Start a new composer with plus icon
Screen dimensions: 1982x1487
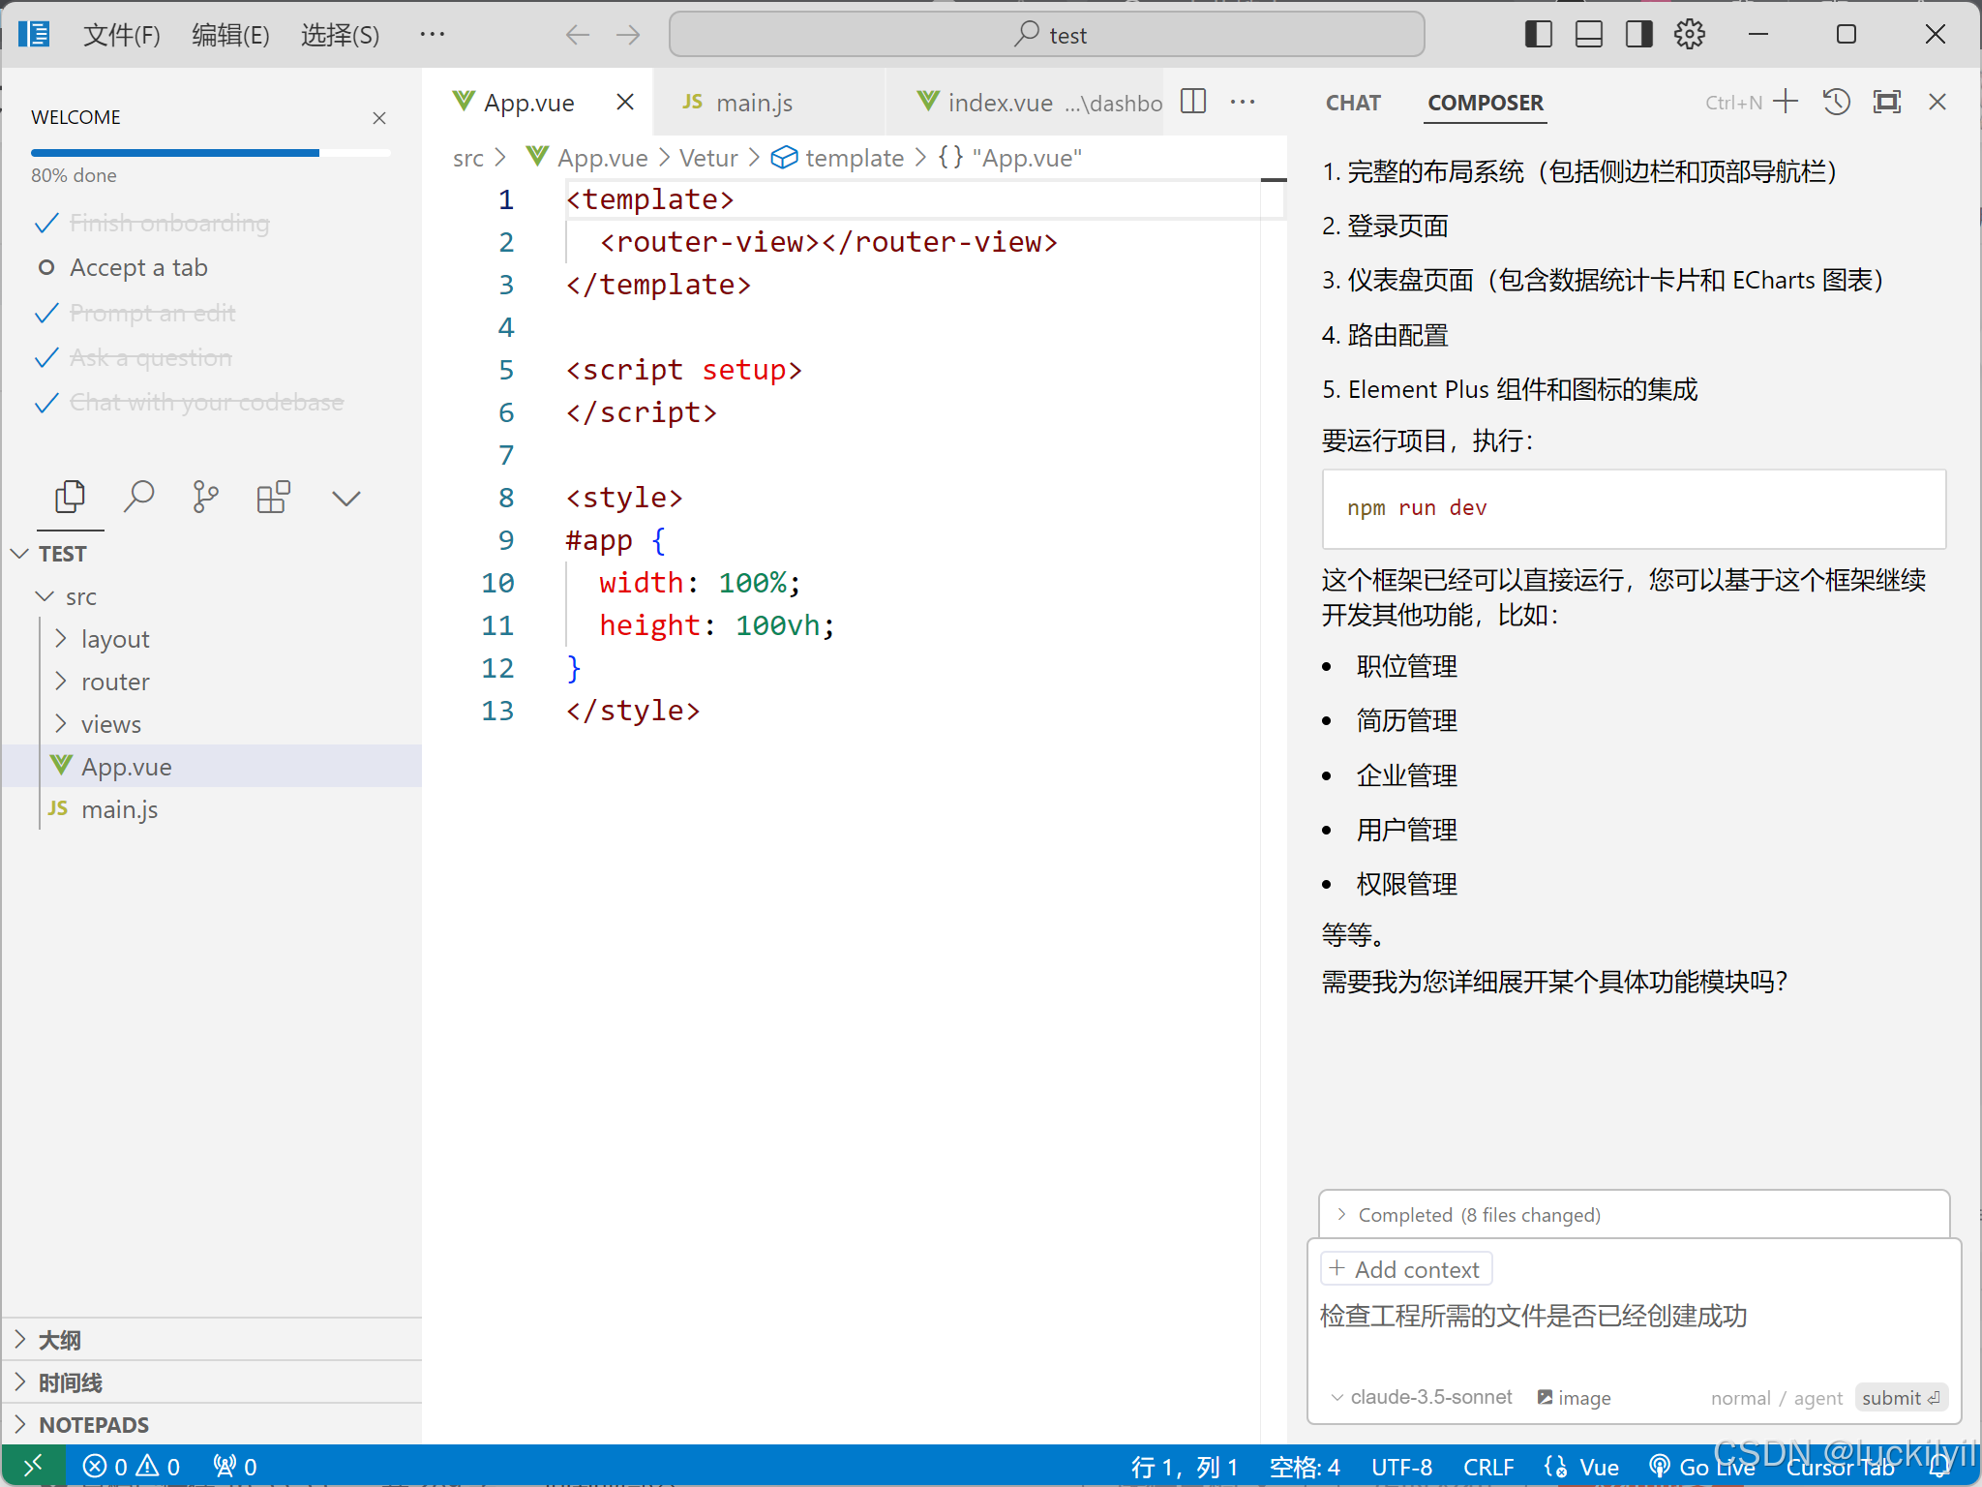(1786, 102)
